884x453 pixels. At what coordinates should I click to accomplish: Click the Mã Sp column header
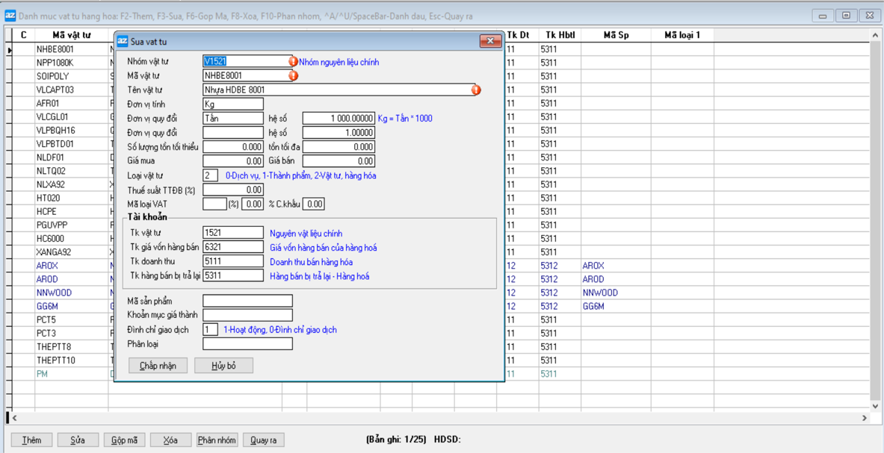click(615, 35)
